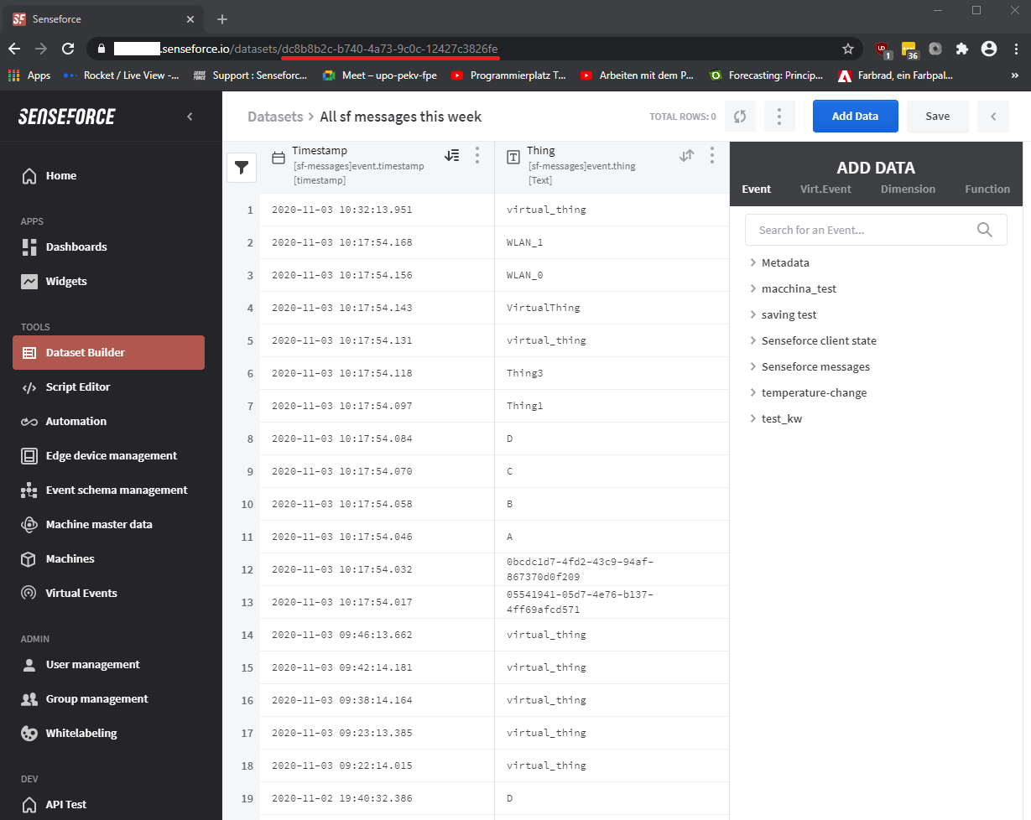Navigate back in the browser
The image size is (1031, 820).
click(15, 49)
